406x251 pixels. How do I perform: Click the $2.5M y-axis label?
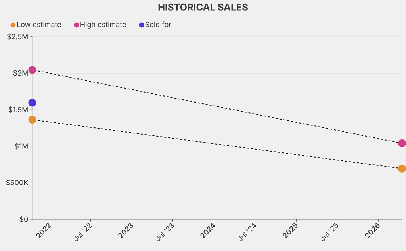(x=18, y=37)
